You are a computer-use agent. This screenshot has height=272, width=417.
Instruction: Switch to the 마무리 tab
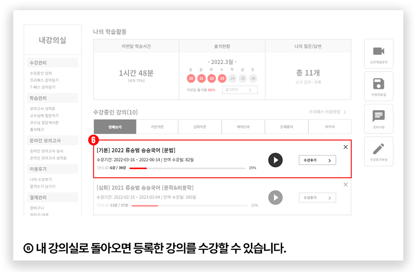[330, 126]
